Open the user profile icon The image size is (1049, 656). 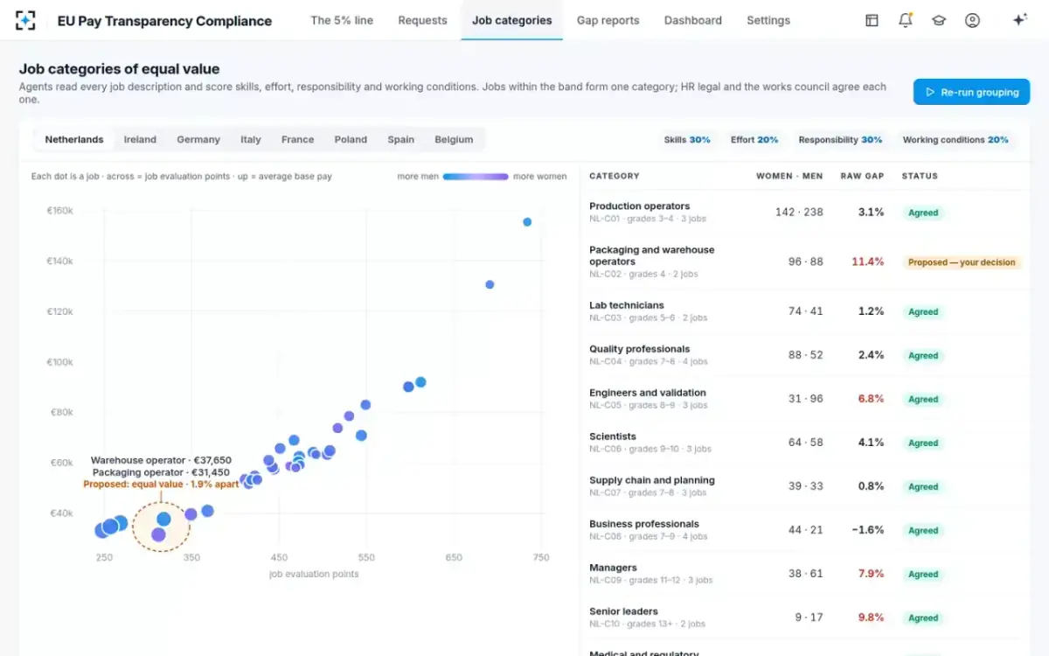(972, 20)
